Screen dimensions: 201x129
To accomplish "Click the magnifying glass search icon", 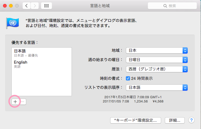I will coord(165,6).
